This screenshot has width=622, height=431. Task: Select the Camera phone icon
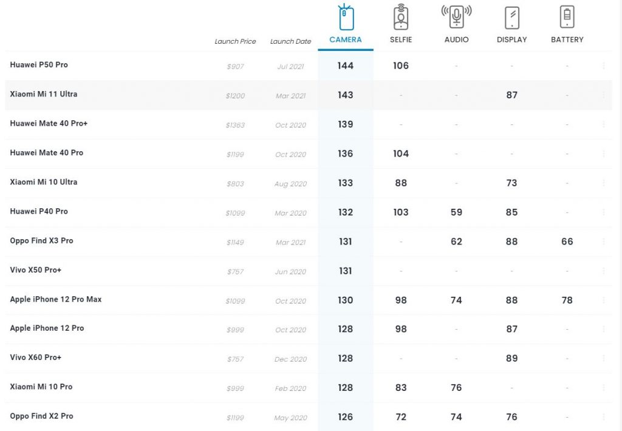(x=345, y=17)
